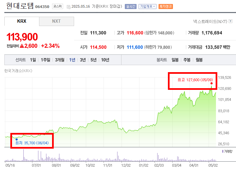The width and height of the screenshot is (236, 172).
Task: Switch to the NXT tab
Action: (x=57, y=21)
